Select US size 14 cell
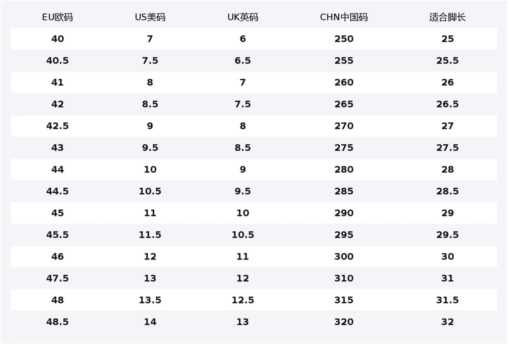508x344 pixels. (150, 322)
